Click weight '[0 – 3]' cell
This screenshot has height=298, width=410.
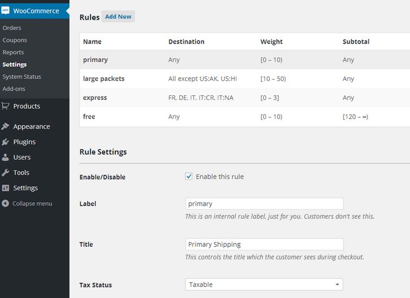pyautogui.click(x=269, y=98)
